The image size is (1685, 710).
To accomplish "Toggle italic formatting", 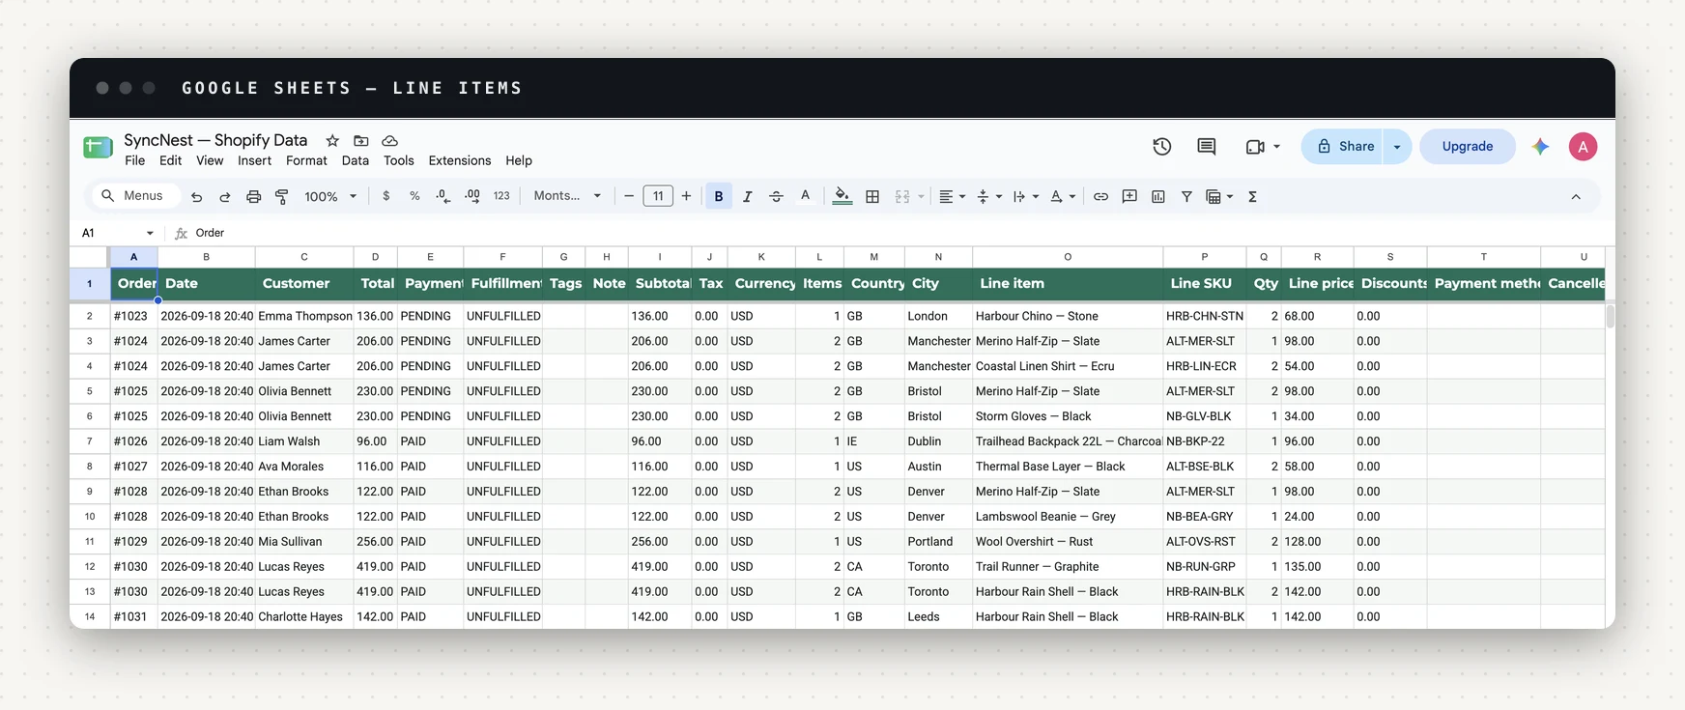I will [x=747, y=196].
